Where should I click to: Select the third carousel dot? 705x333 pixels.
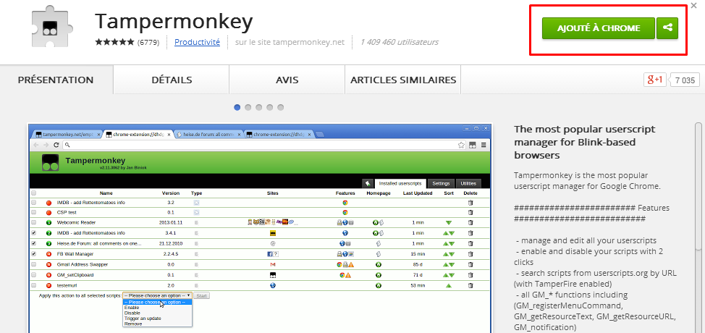(258, 107)
